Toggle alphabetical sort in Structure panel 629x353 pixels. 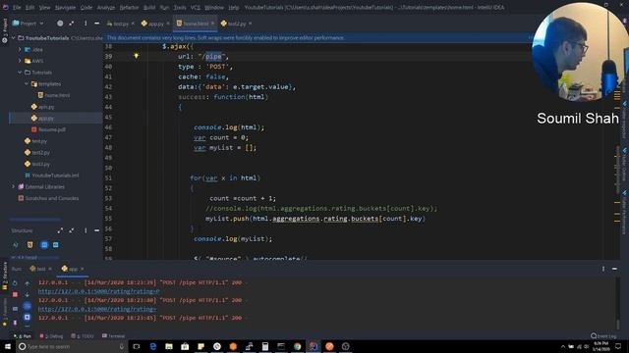[x=16, y=245]
